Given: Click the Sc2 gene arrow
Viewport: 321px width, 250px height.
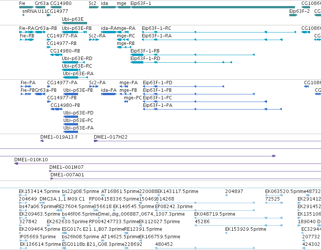Looking at the screenshot, I should [x=94, y=7].
